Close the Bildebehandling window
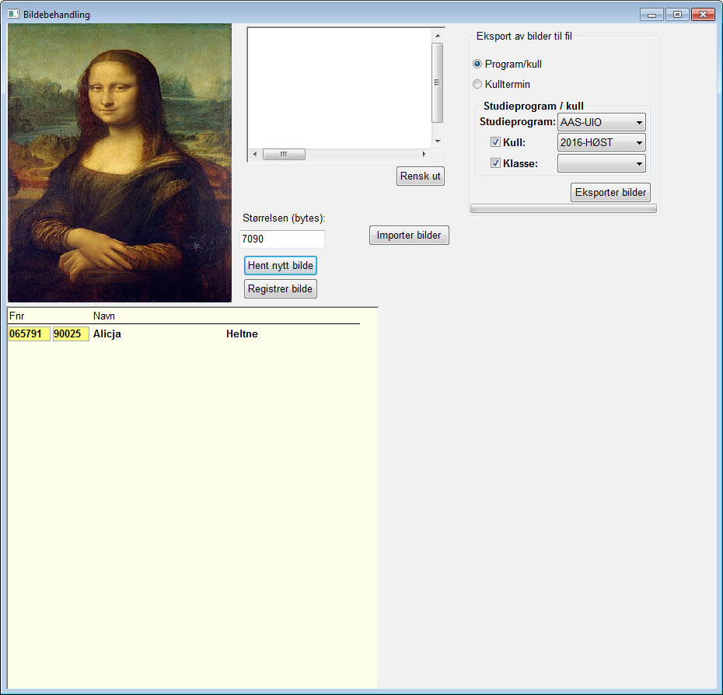 pos(703,15)
